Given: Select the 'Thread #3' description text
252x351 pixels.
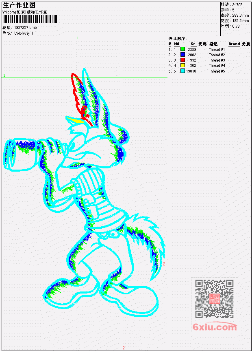Looking at the screenshot, I should pyautogui.click(x=217, y=60).
